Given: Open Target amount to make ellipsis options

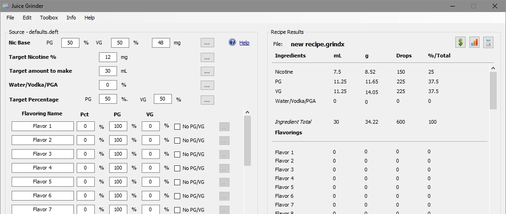Looking at the screenshot, I should (207, 71).
